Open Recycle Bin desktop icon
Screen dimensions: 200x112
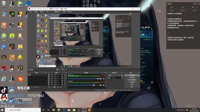point(4,4)
